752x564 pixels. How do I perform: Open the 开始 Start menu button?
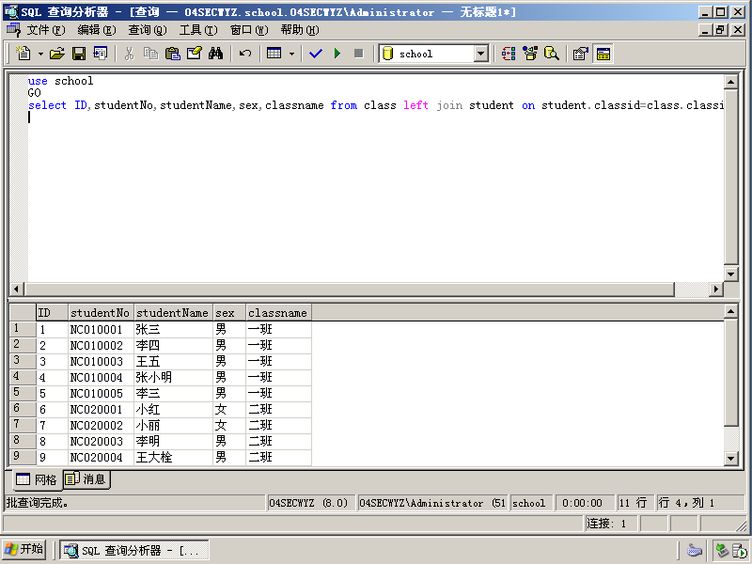[24, 550]
